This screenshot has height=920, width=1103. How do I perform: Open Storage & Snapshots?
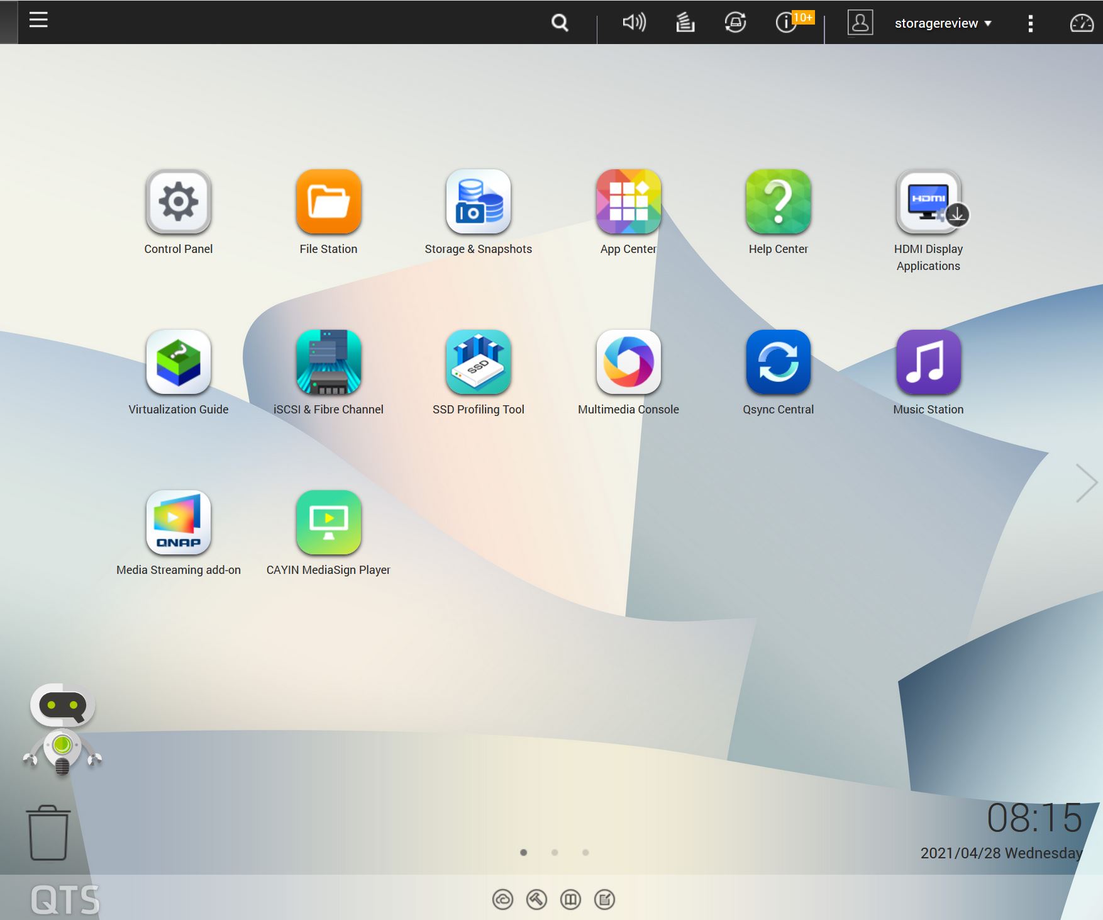pyautogui.click(x=479, y=202)
